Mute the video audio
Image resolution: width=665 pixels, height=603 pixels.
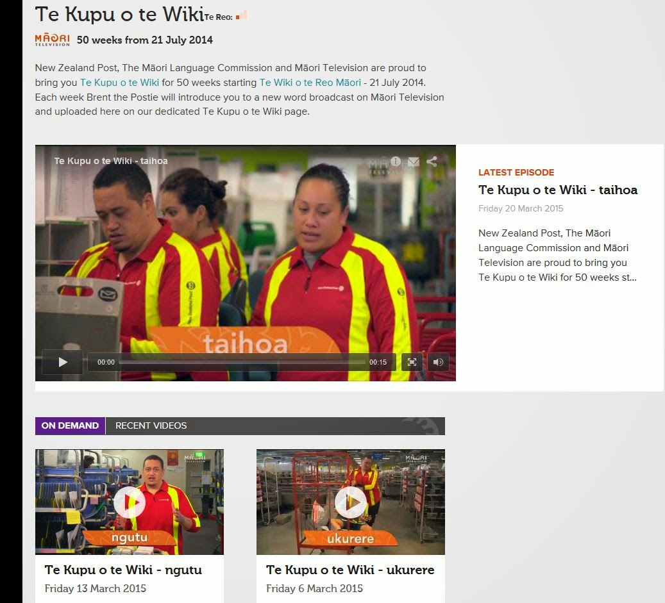438,362
